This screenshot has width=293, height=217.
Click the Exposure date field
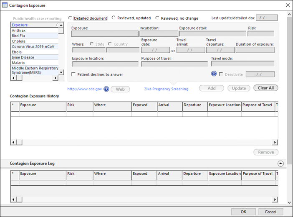point(155,50)
